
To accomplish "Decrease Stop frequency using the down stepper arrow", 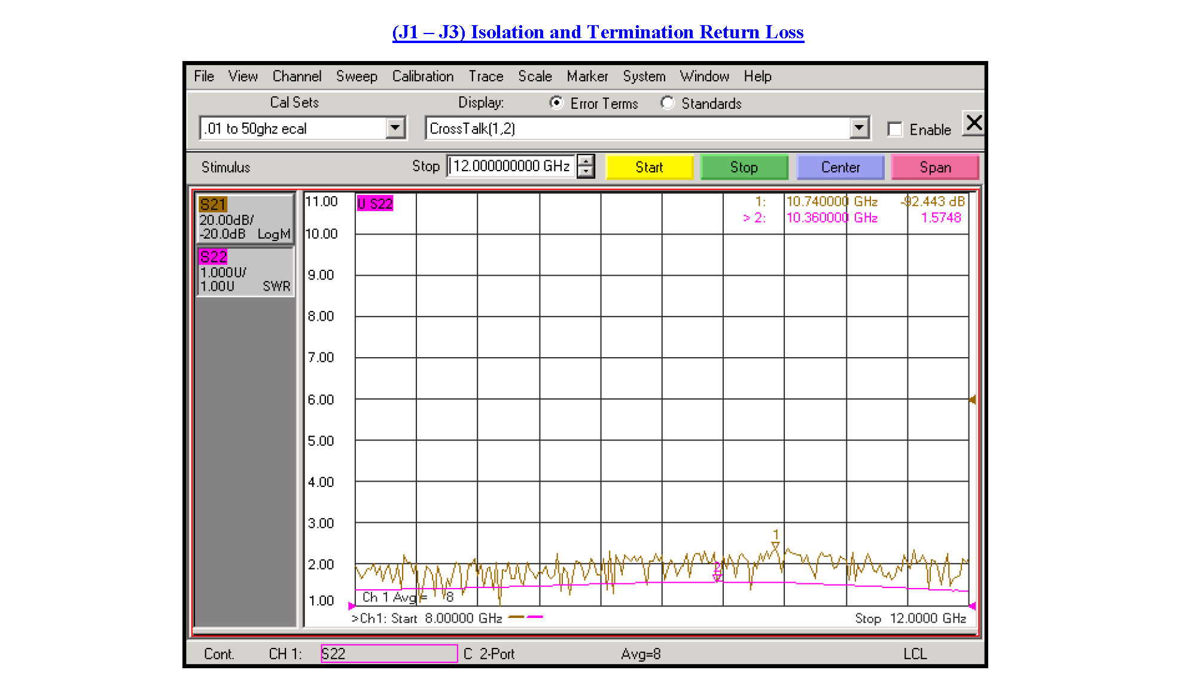I will pos(586,173).
